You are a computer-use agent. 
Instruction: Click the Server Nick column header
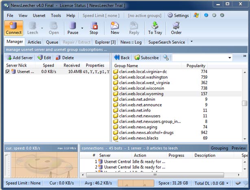(x=19, y=65)
